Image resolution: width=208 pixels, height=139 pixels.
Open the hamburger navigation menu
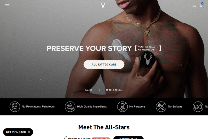7,5
